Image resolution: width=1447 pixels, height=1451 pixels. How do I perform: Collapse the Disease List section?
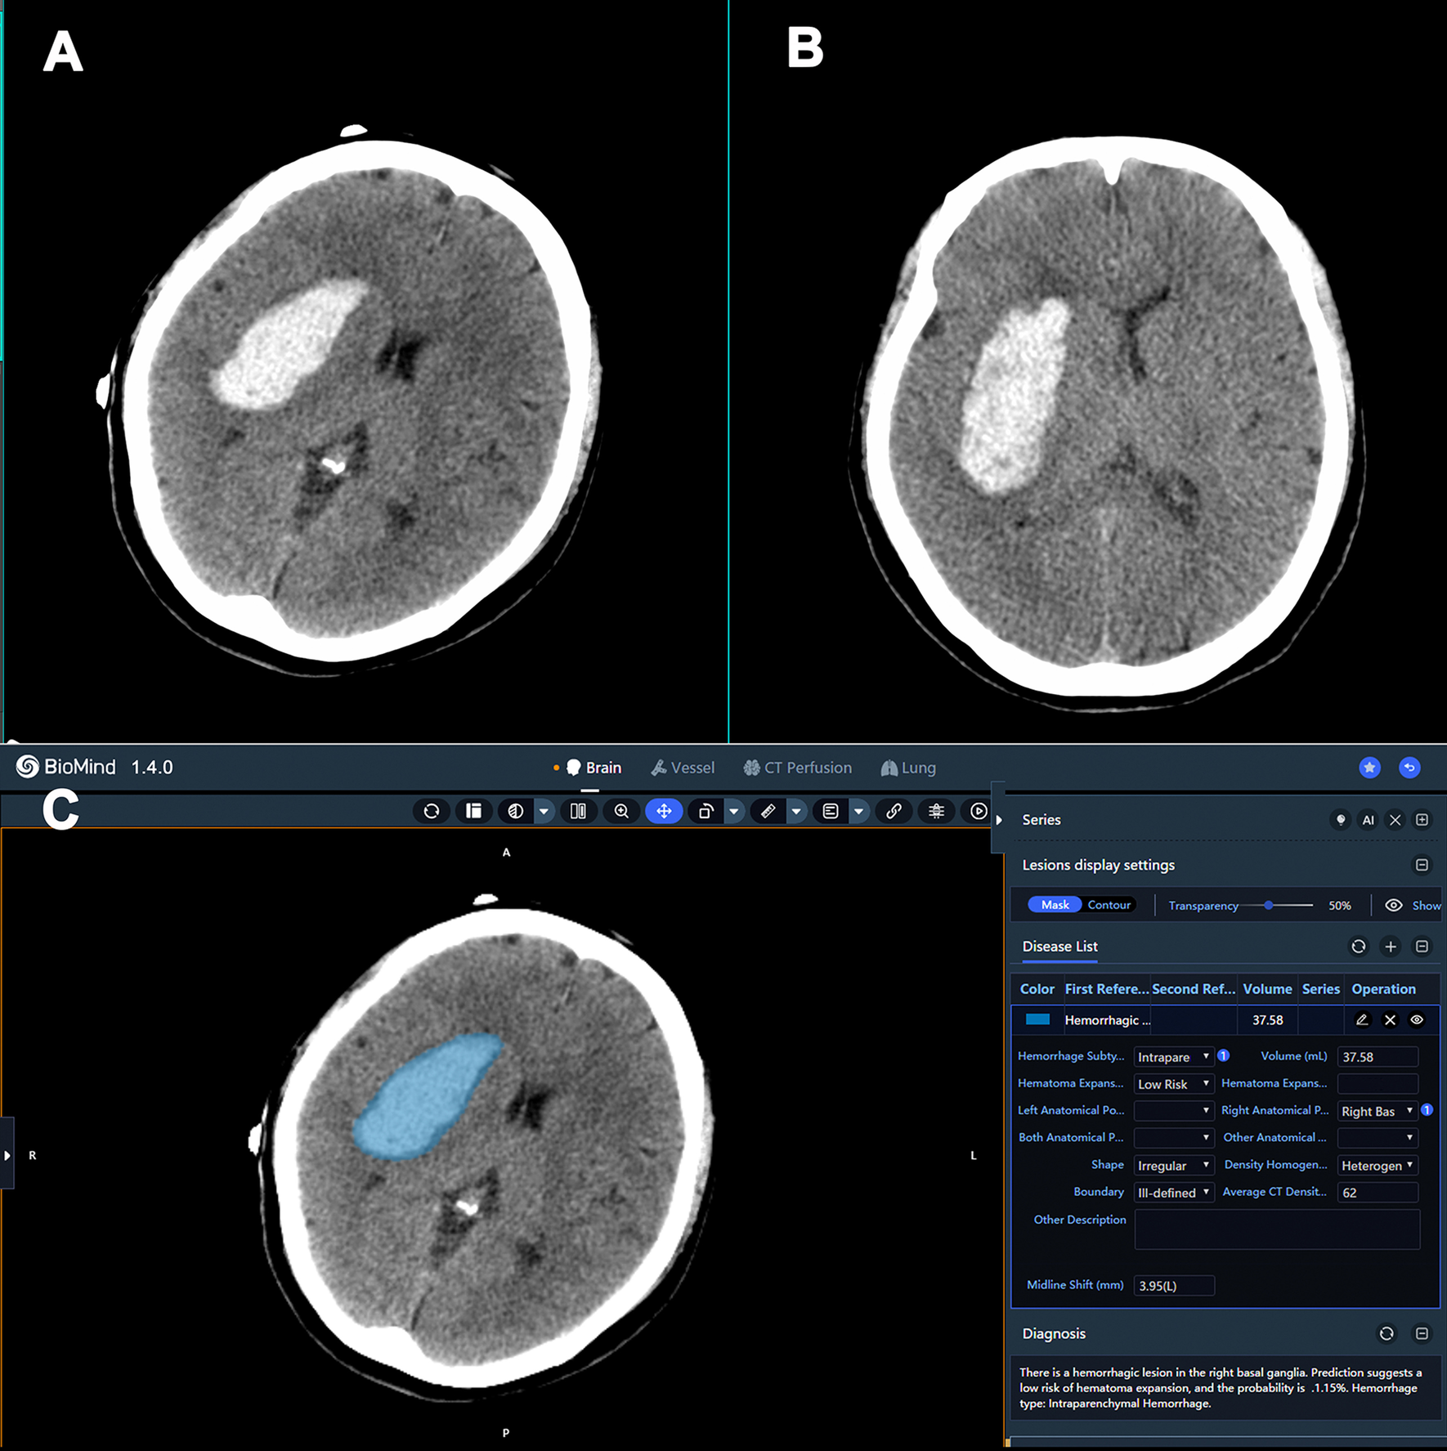(x=1422, y=947)
